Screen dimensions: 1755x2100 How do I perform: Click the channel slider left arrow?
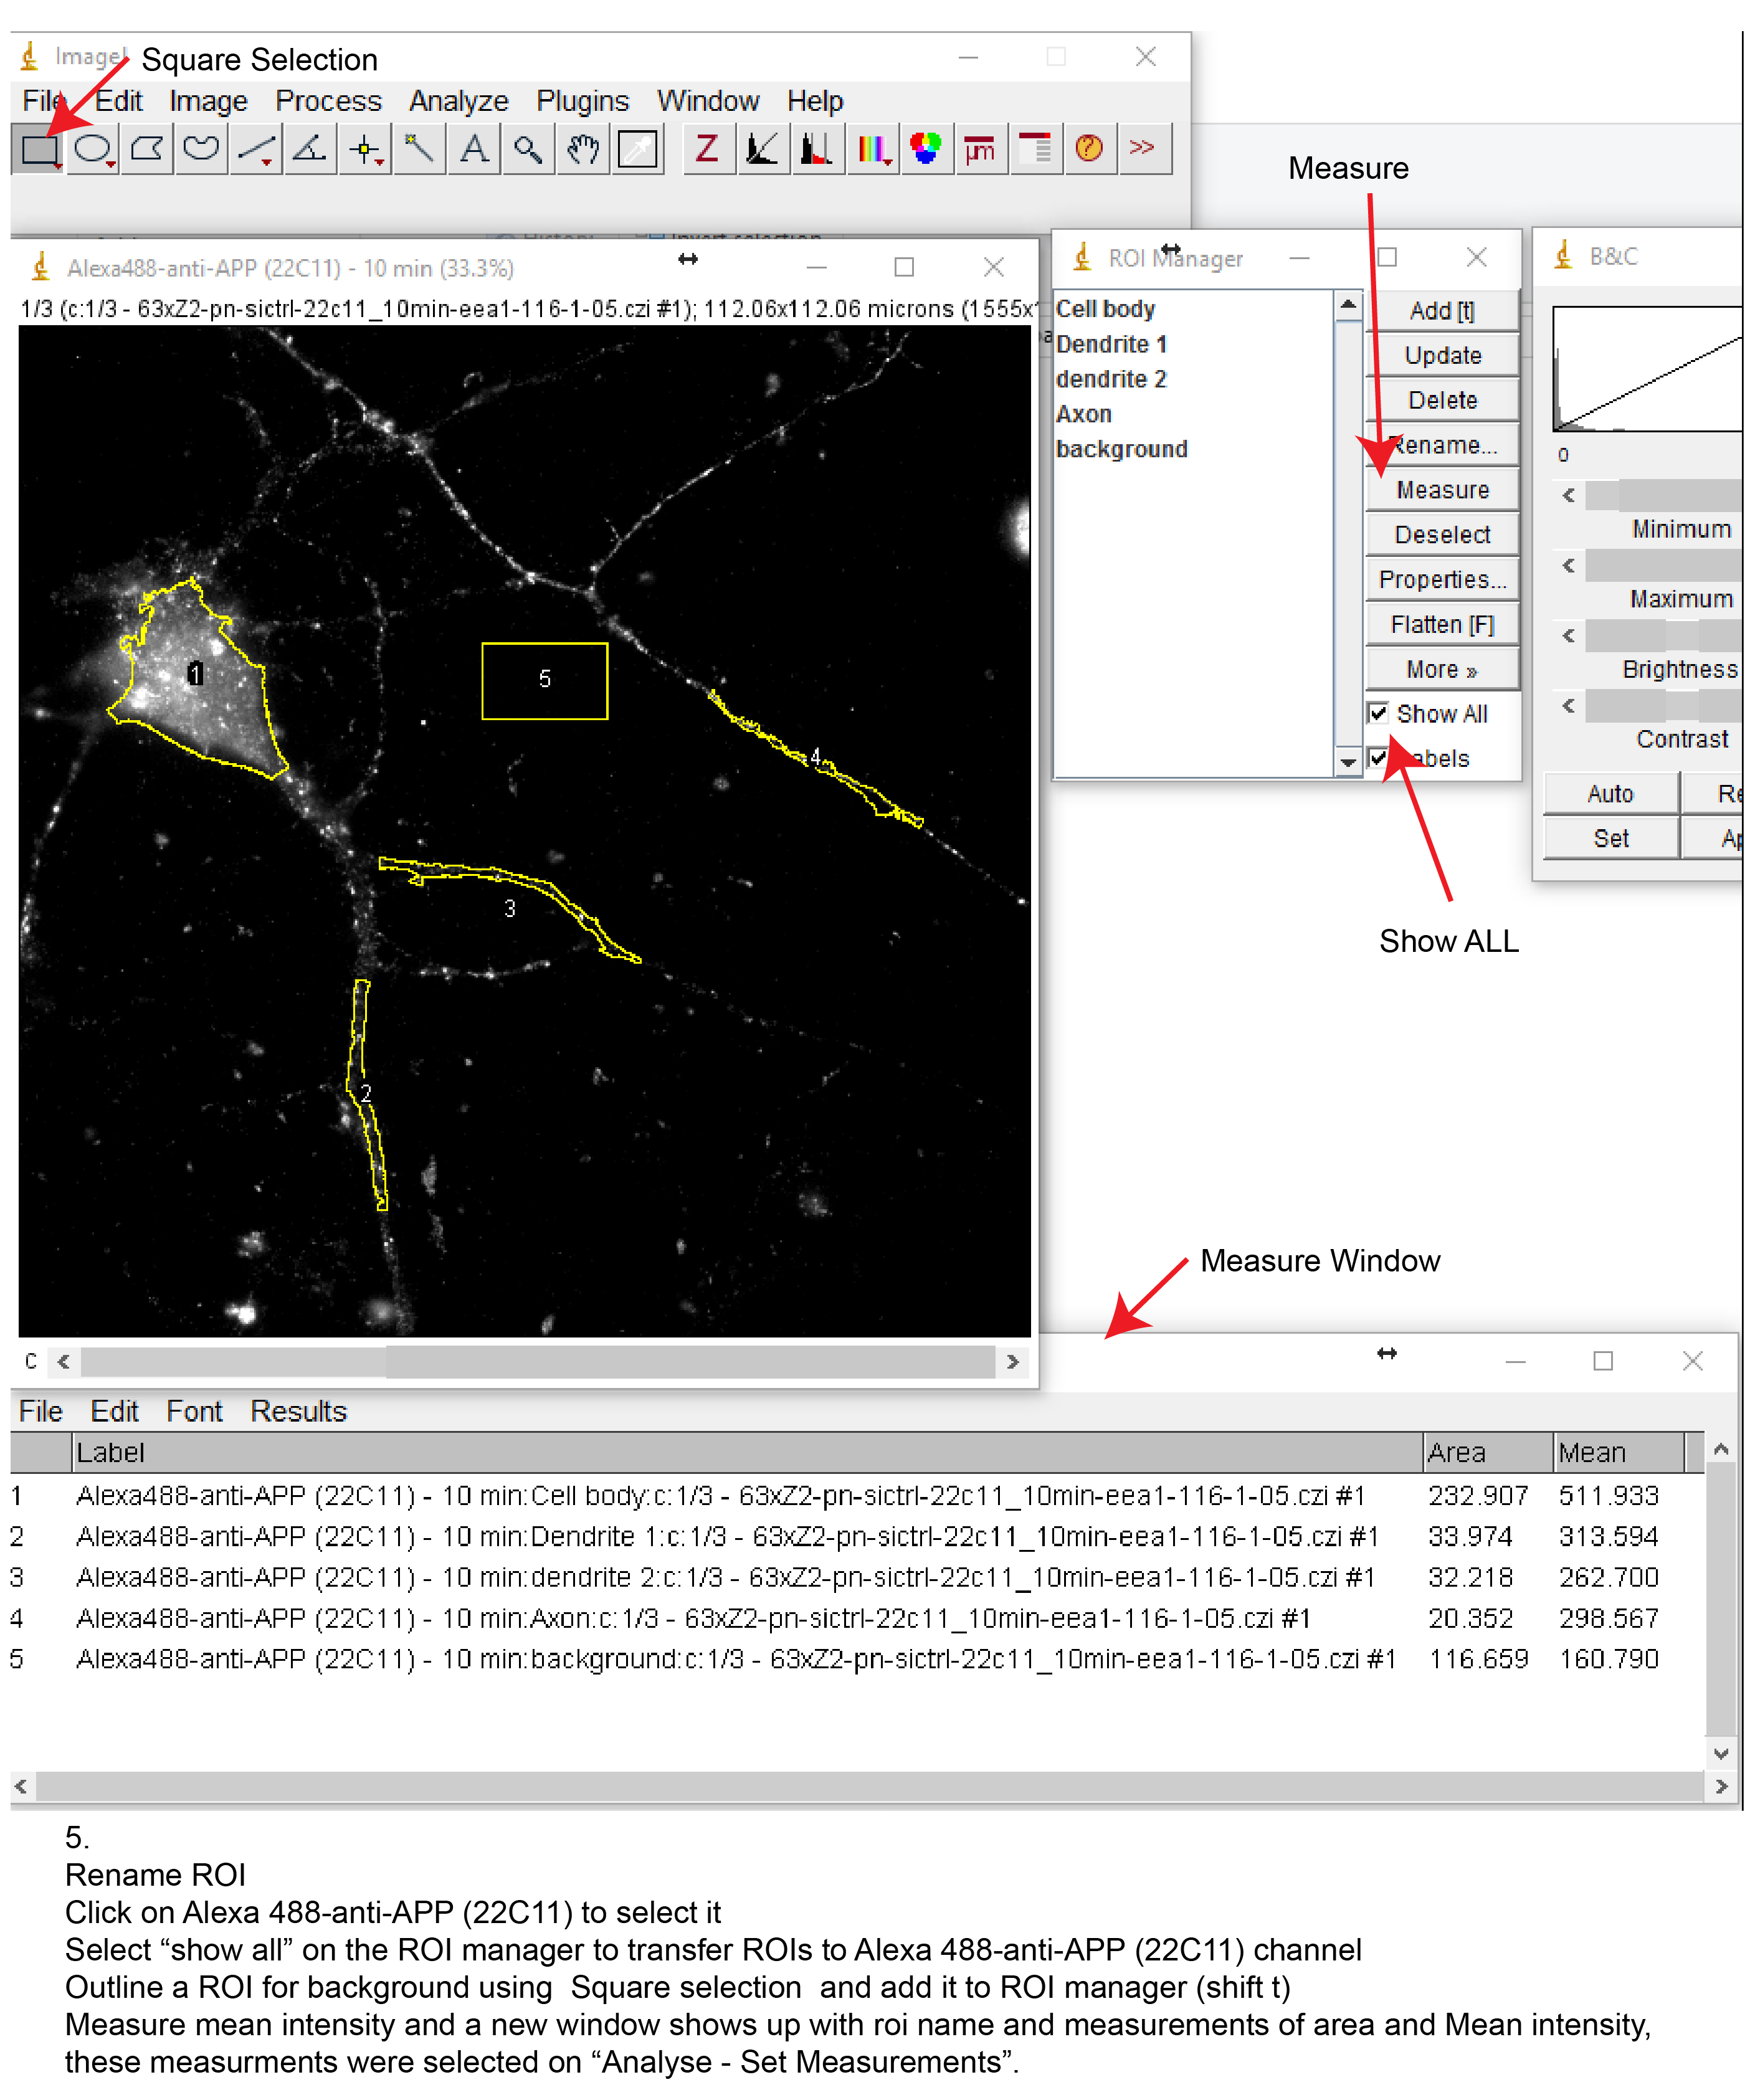point(64,1362)
